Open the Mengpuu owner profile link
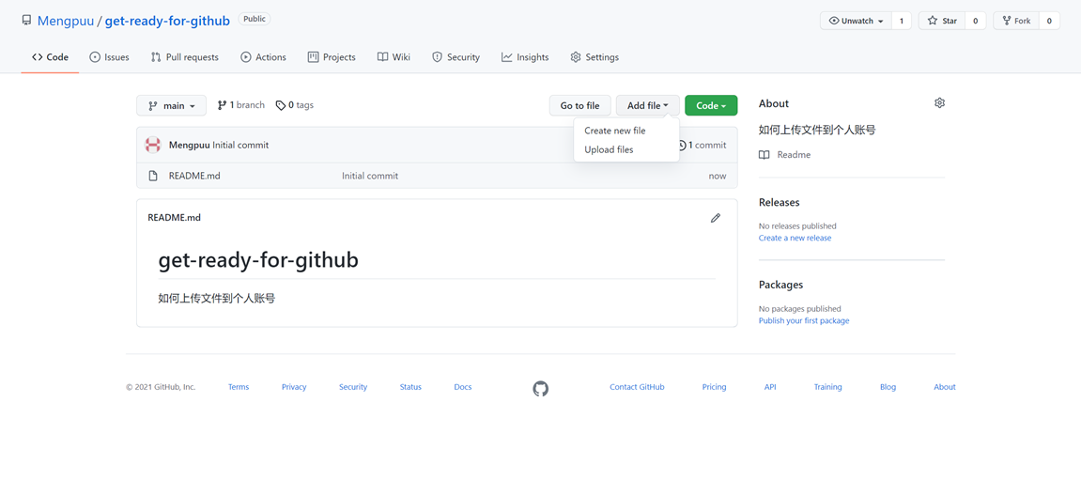The width and height of the screenshot is (1081, 480). click(x=66, y=21)
